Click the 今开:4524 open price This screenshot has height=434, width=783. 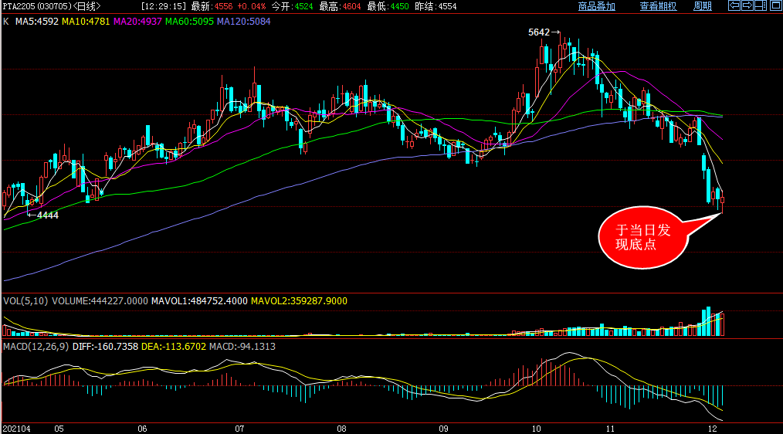click(x=293, y=6)
